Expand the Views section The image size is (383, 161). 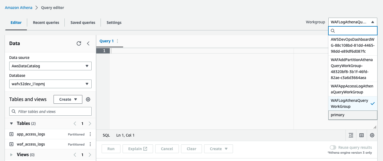click(11, 154)
